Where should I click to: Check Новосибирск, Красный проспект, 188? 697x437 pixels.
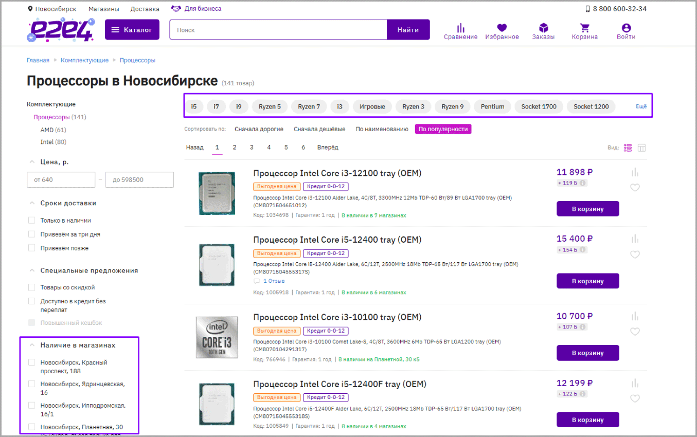click(32, 362)
